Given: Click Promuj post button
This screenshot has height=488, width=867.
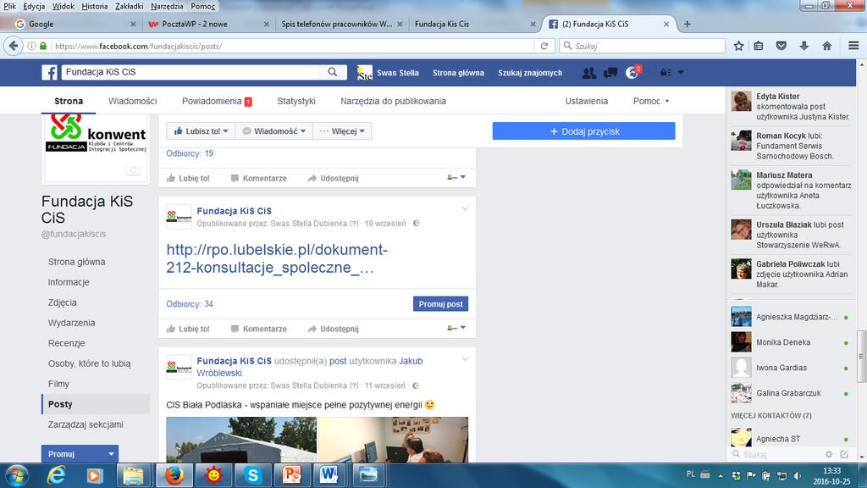Looking at the screenshot, I should tap(440, 304).
